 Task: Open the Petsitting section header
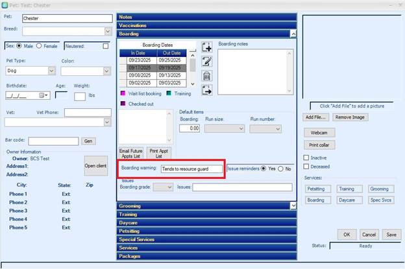coord(206,231)
